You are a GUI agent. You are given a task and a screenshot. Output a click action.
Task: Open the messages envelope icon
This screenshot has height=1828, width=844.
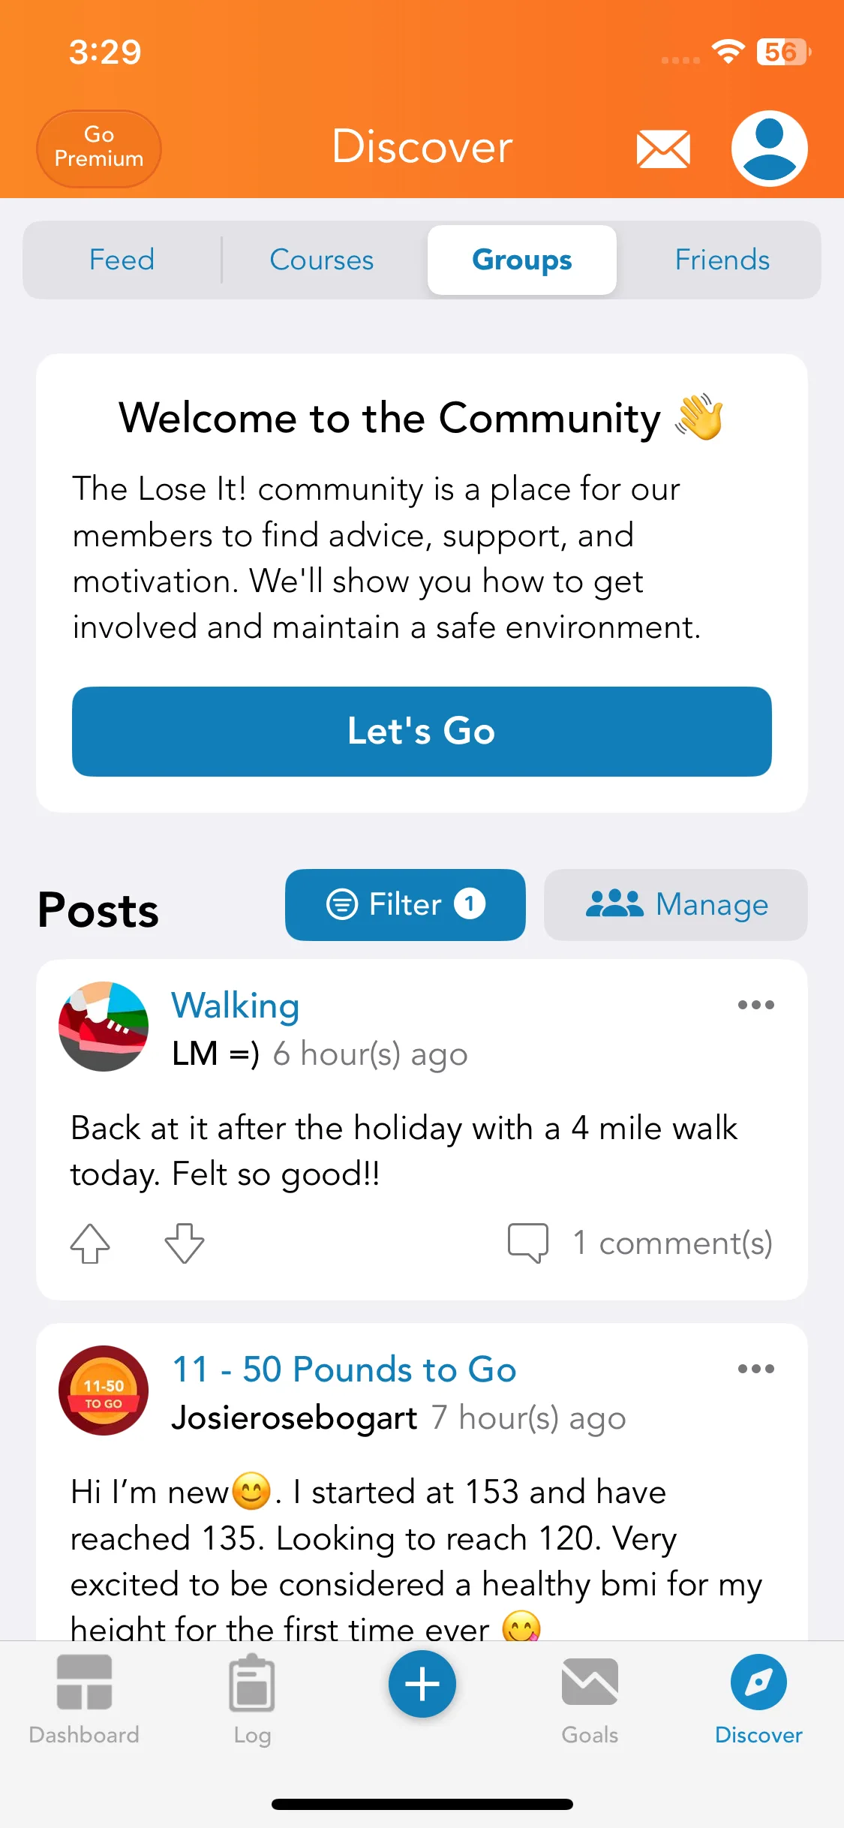pyautogui.click(x=663, y=148)
